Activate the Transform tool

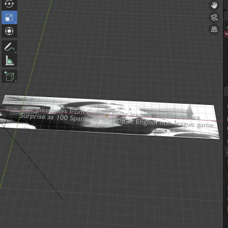pos(9,31)
